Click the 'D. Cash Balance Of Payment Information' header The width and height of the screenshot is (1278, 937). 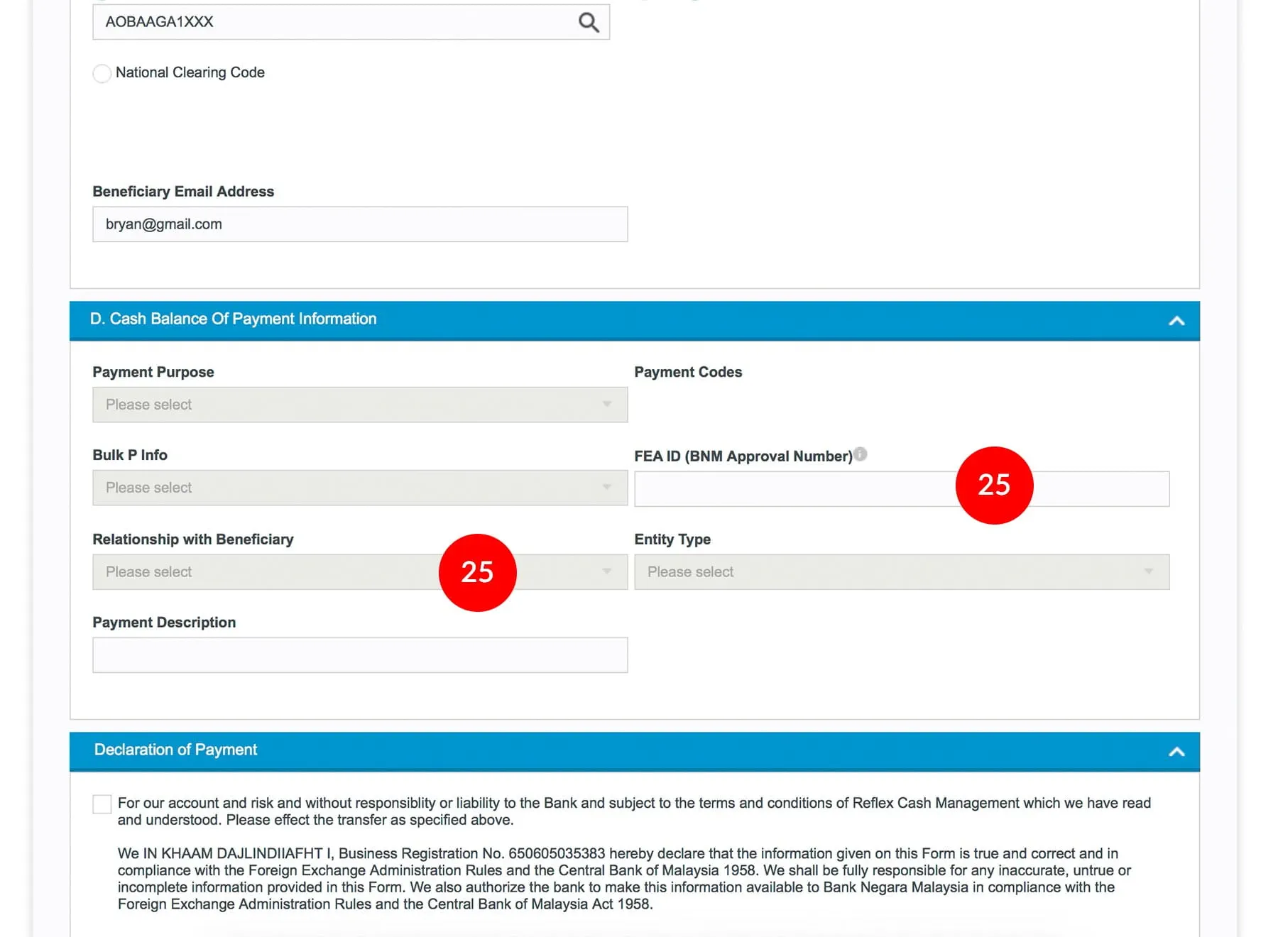click(234, 319)
